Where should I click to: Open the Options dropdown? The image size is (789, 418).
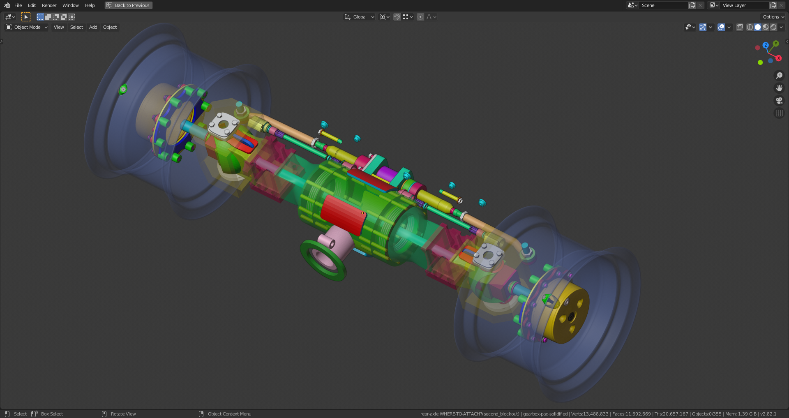773,17
